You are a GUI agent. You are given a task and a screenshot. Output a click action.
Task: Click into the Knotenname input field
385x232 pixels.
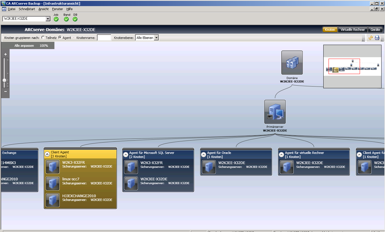click(x=104, y=38)
